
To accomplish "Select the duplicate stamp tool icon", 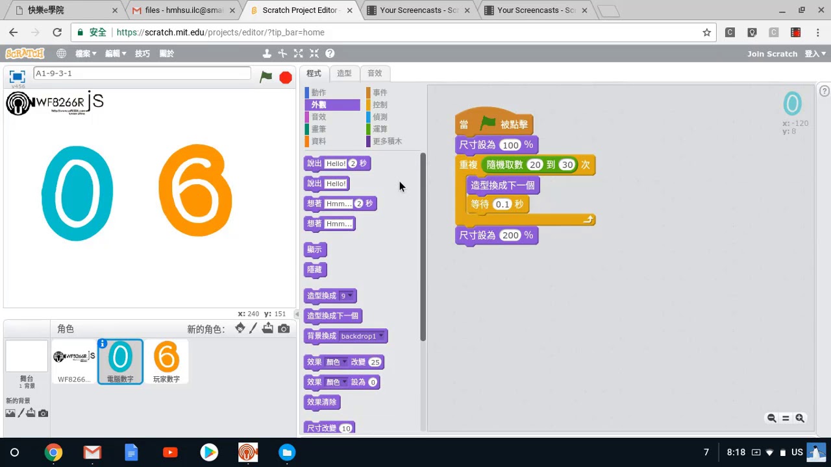I will [x=267, y=54].
